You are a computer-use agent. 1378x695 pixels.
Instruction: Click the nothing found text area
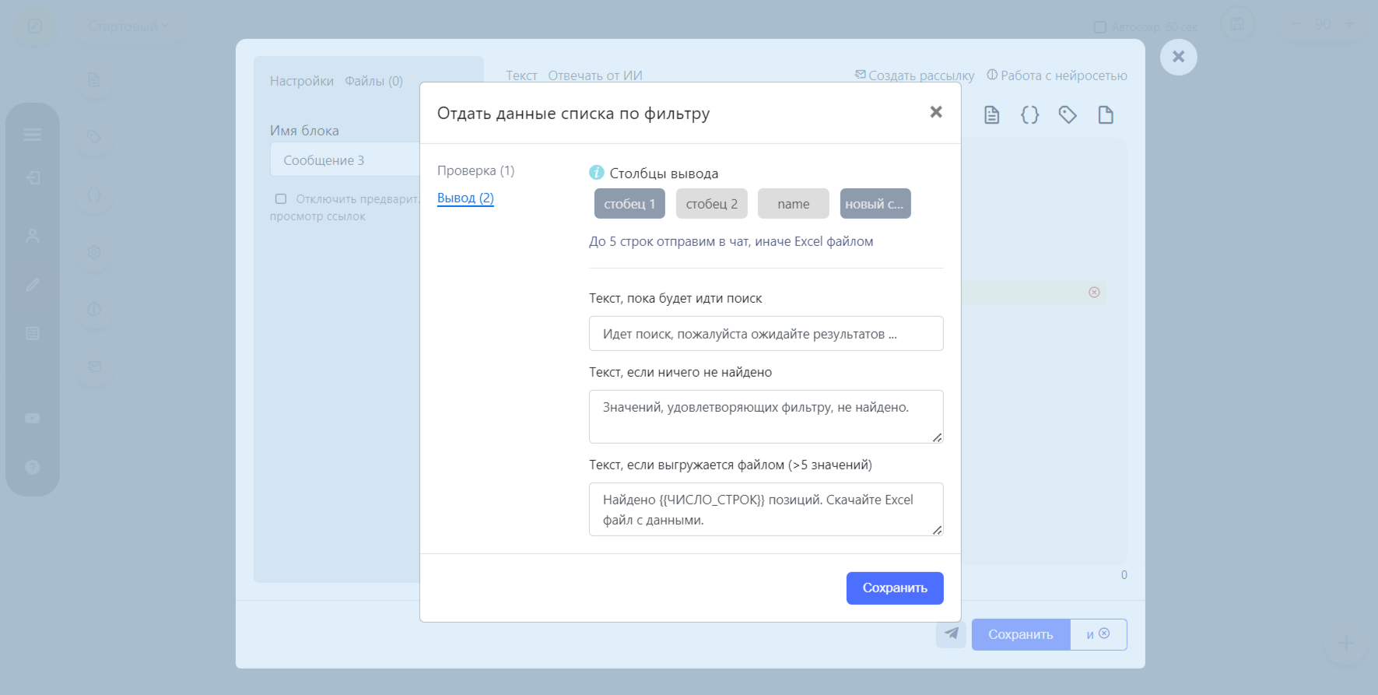766,416
